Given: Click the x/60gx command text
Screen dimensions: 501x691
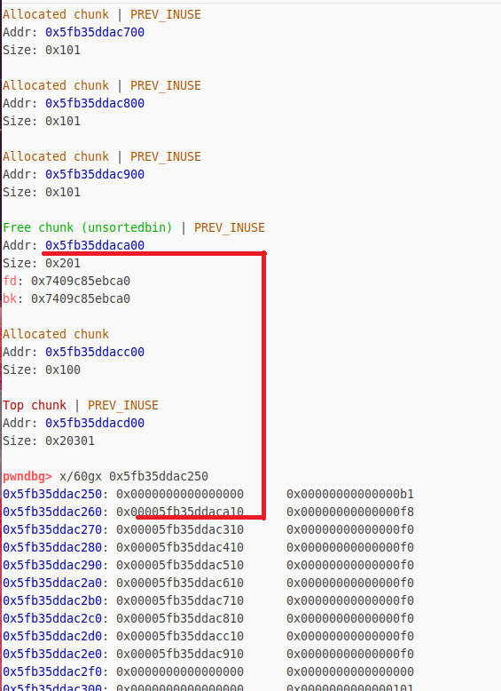Looking at the screenshot, I should tap(81, 476).
